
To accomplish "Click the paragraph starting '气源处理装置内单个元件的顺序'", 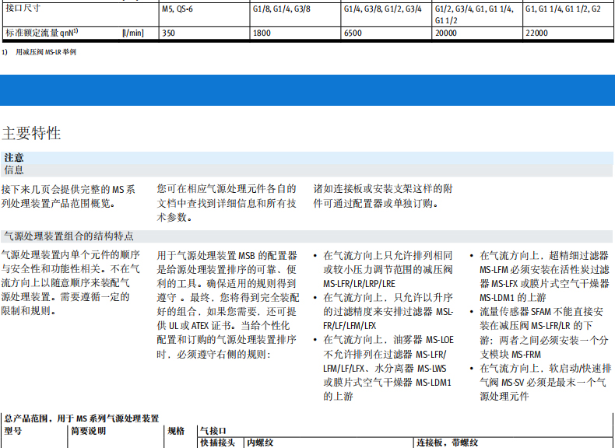I will coord(71,282).
